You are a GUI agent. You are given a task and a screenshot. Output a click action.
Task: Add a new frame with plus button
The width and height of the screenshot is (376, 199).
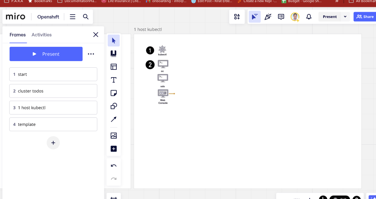[x=53, y=143]
